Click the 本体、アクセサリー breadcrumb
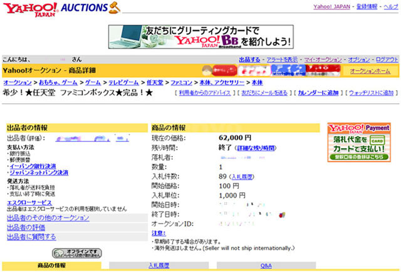Screen dimensions: 401x272 click(x=222, y=82)
